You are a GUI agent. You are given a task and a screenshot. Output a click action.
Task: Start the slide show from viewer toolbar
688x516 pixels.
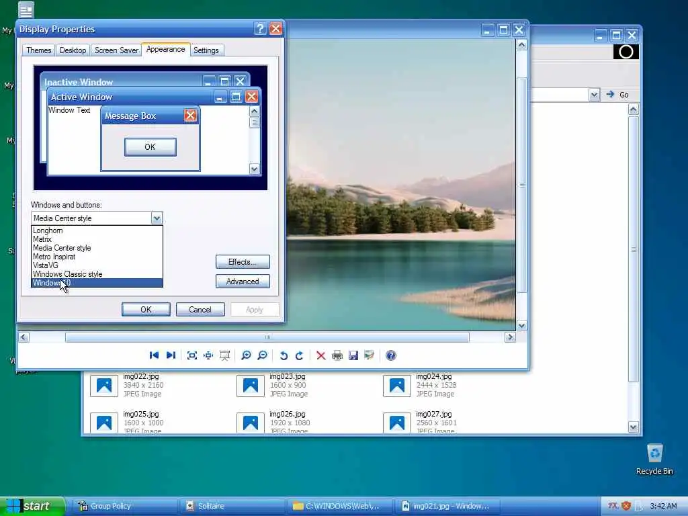coord(224,355)
